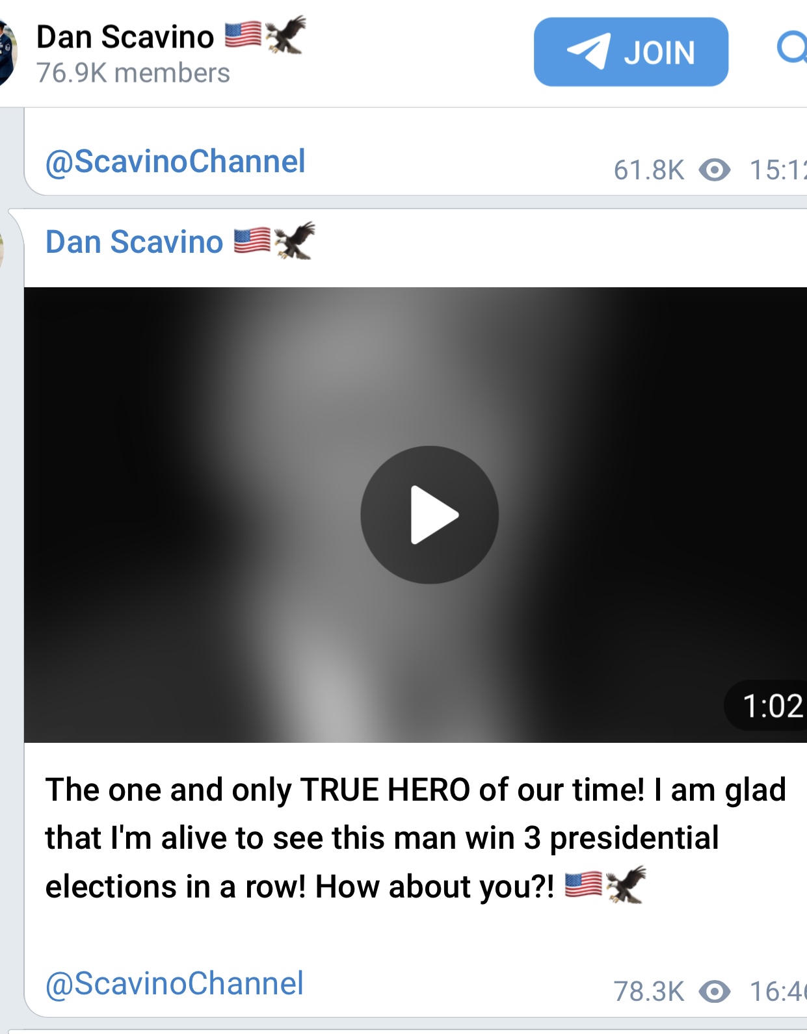Open channel info via header title Dan Scavino
The image size is (807, 1034).
[125, 37]
